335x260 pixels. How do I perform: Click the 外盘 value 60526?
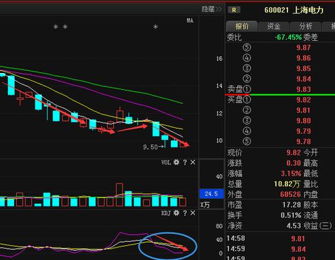pyautogui.click(x=290, y=194)
